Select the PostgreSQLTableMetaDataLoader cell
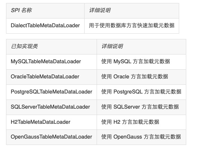204x150 pixels. click(x=52, y=92)
